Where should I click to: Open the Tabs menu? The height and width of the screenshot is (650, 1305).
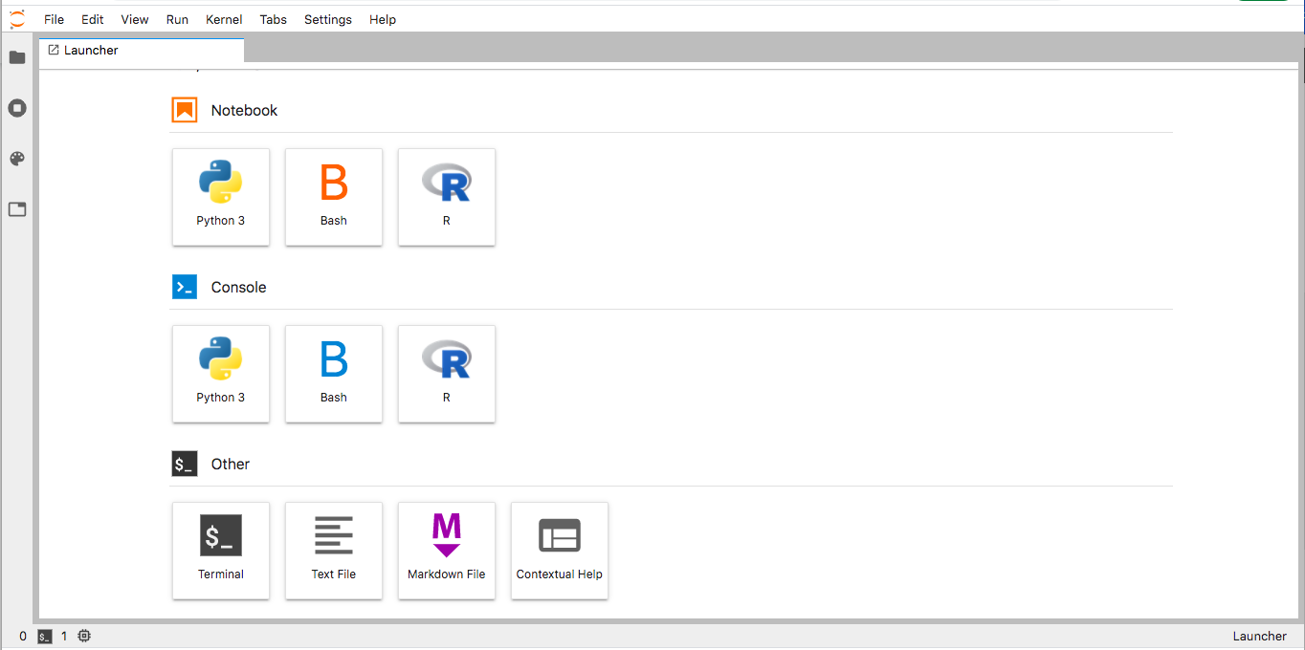pyautogui.click(x=274, y=19)
